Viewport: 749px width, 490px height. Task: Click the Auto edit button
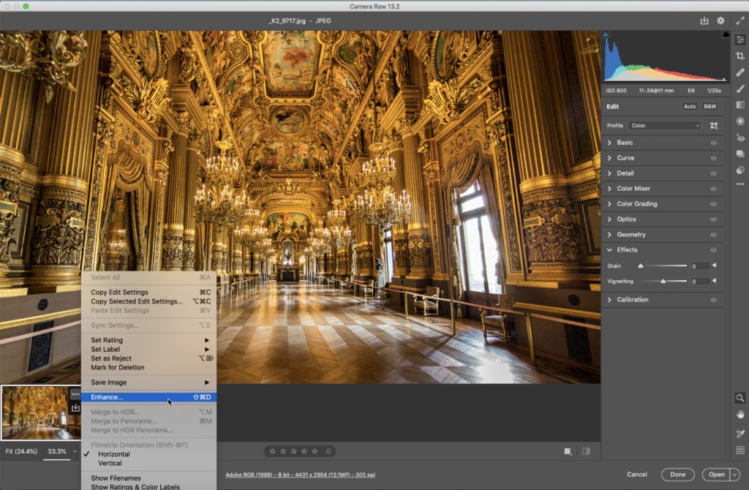(x=689, y=107)
